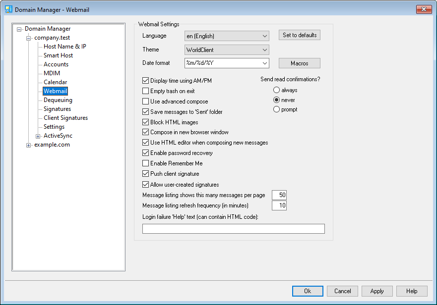The width and height of the screenshot is (437, 305).
Task: Click the Set to defaults button
Action: tap(299, 35)
